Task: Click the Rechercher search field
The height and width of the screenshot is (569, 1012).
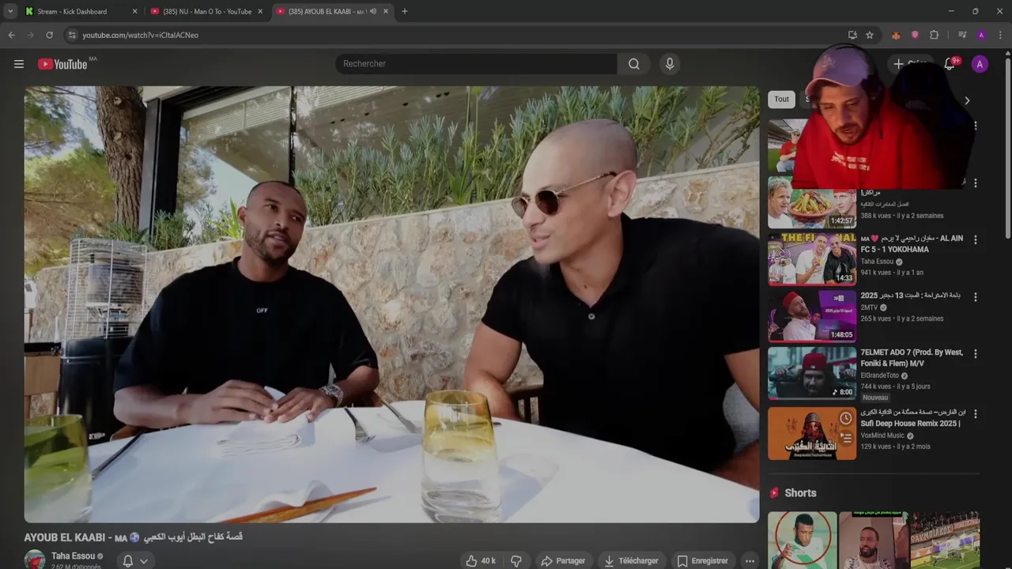Action: tap(476, 64)
